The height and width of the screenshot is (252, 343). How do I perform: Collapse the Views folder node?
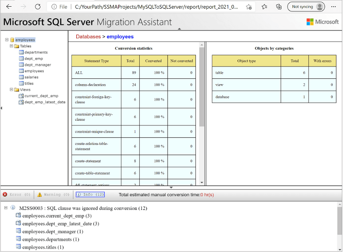(x=11, y=90)
